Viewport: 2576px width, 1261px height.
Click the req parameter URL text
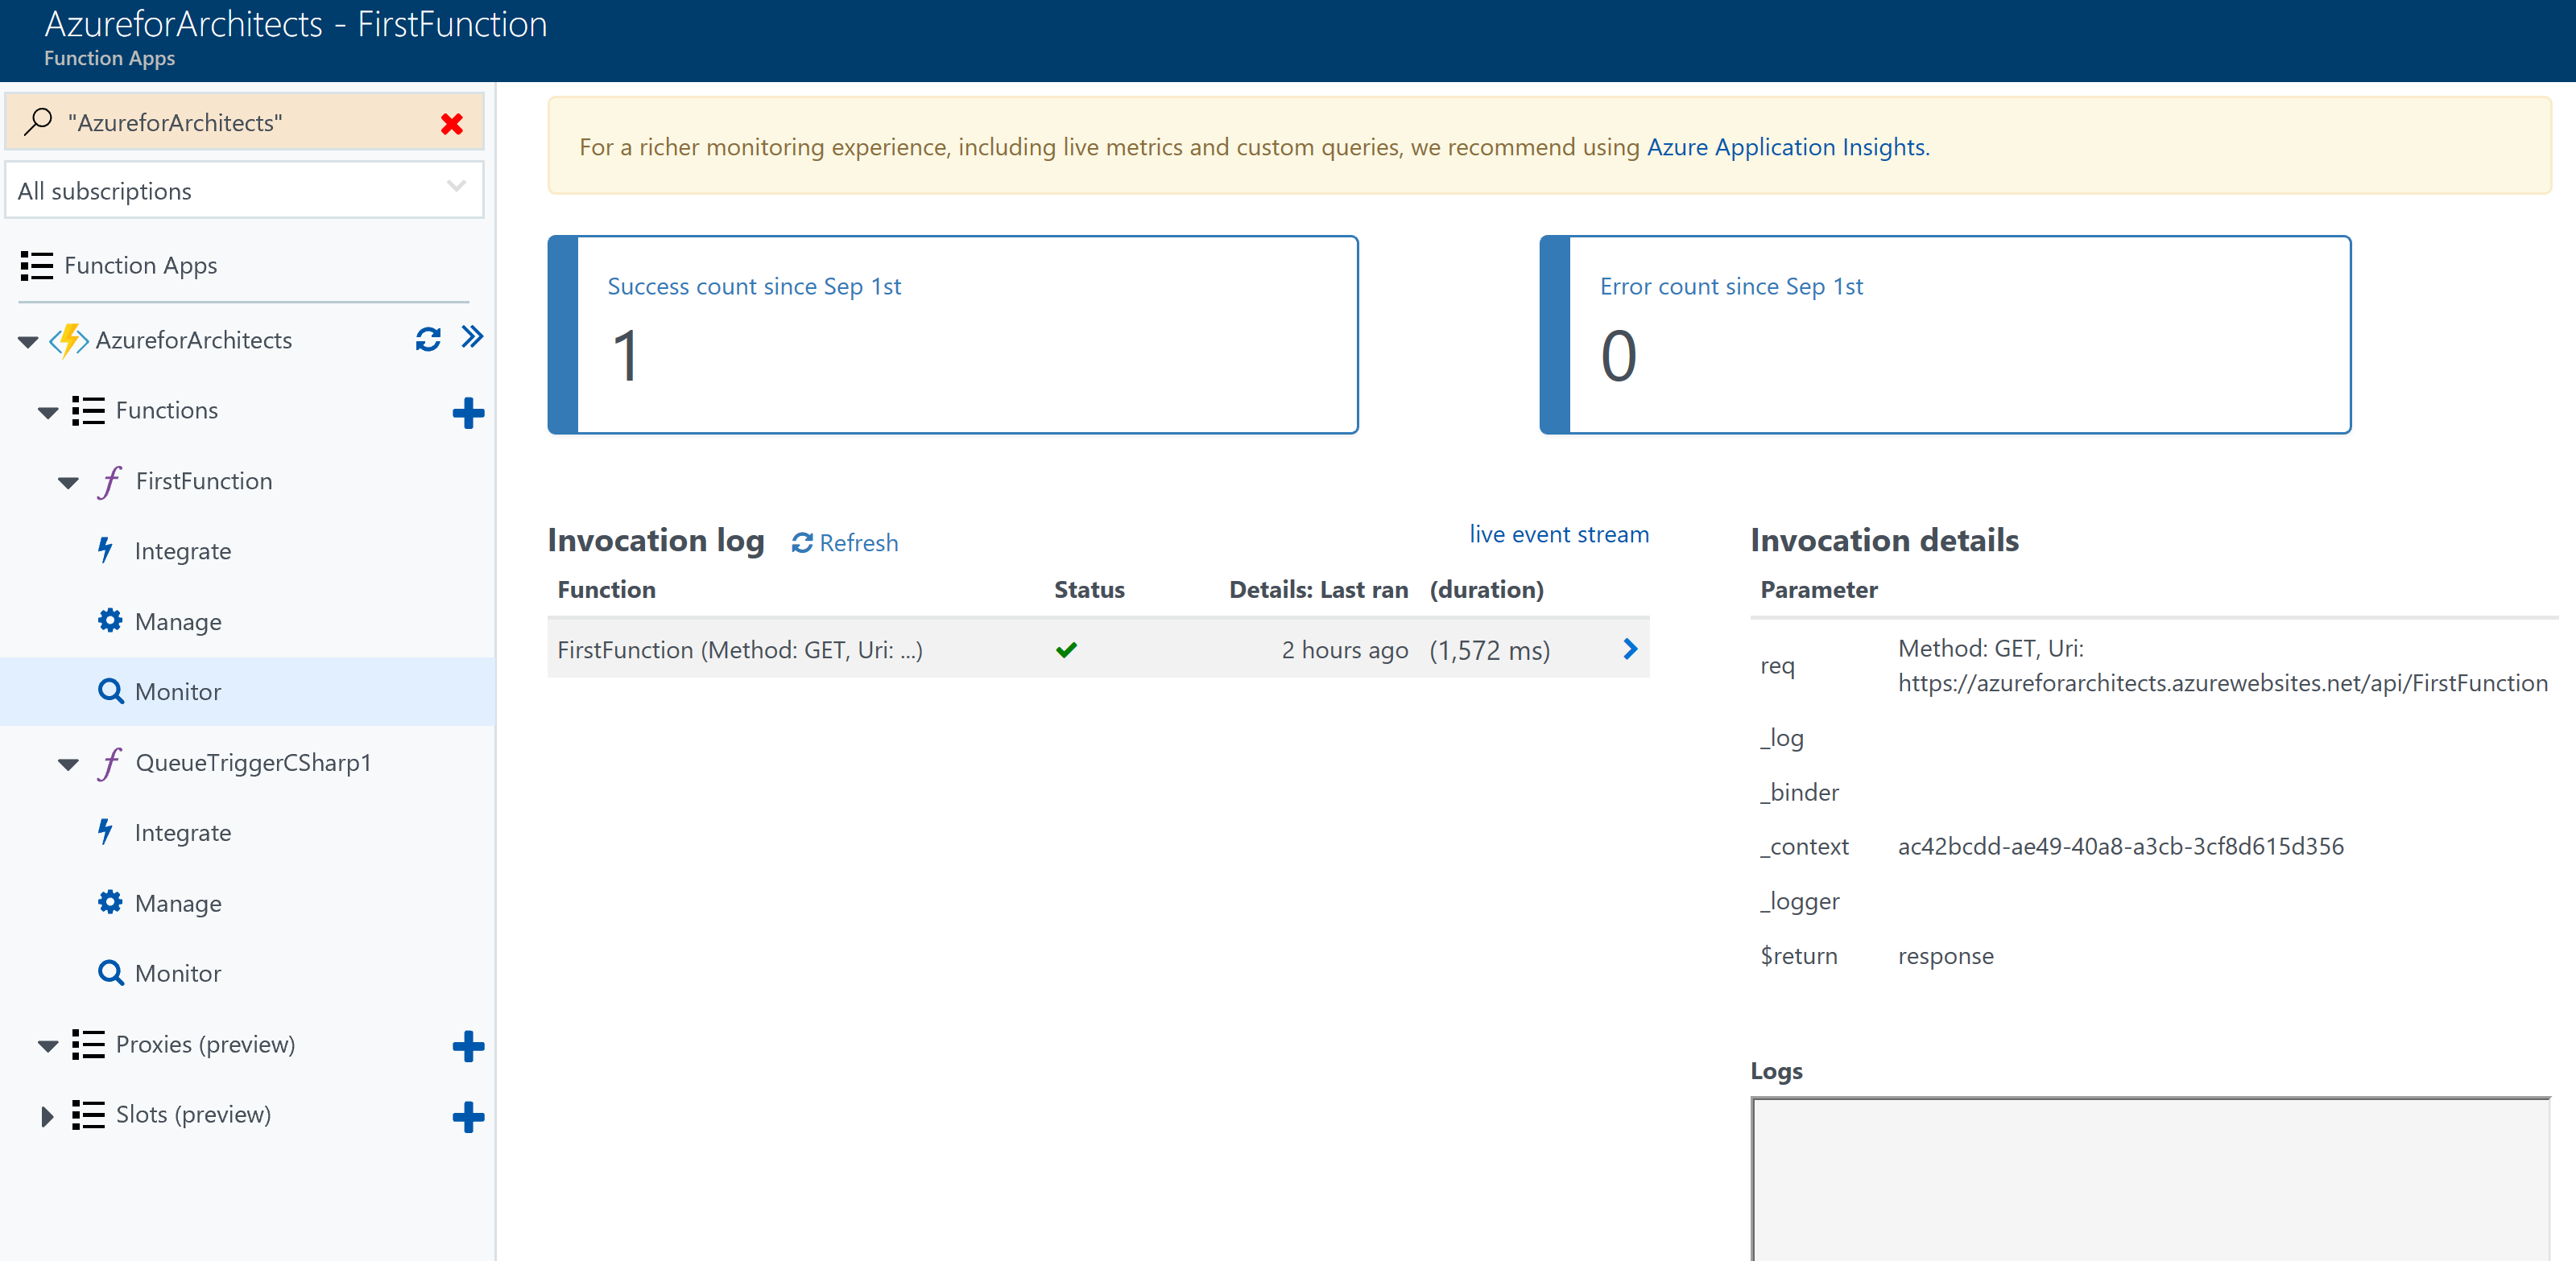(x=2222, y=682)
